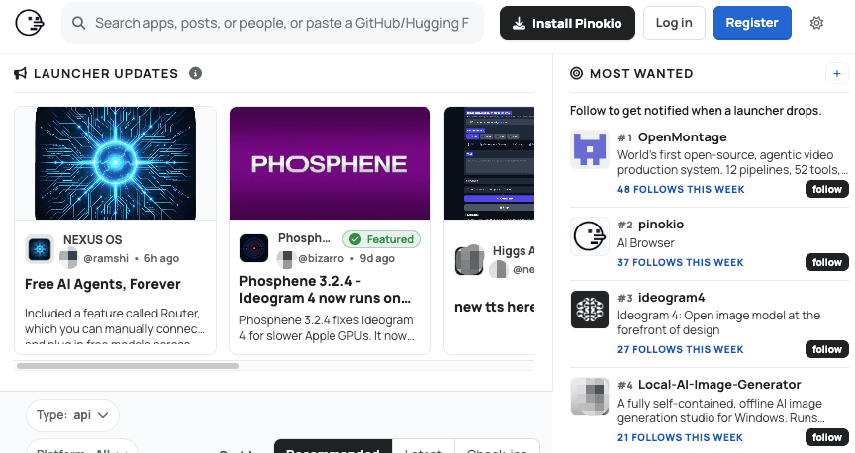This screenshot has width=855, height=453.
Task: Click the Phosphene app icon
Action: [x=254, y=248]
